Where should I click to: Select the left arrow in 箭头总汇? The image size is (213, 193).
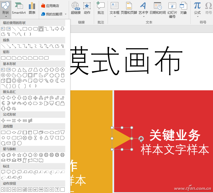point(9,98)
